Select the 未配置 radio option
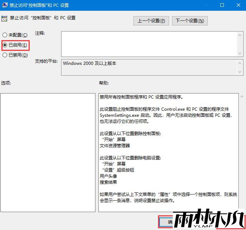Image resolution: width=246 pixels, height=230 pixels. click(x=5, y=35)
